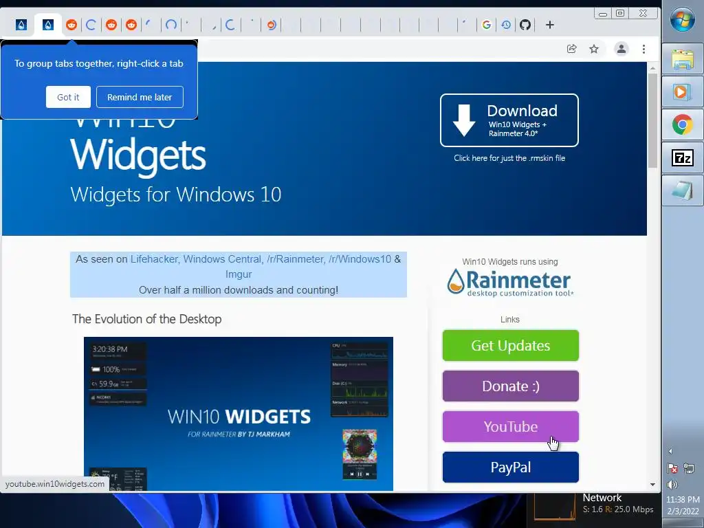
Task: Click "The Evolution of the Desktop" heading
Action: tap(147, 319)
